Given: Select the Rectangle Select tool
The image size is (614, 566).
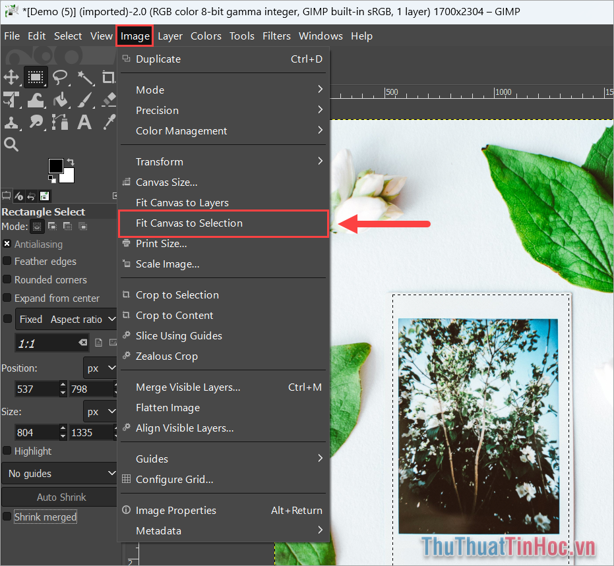Looking at the screenshot, I should 36,78.
